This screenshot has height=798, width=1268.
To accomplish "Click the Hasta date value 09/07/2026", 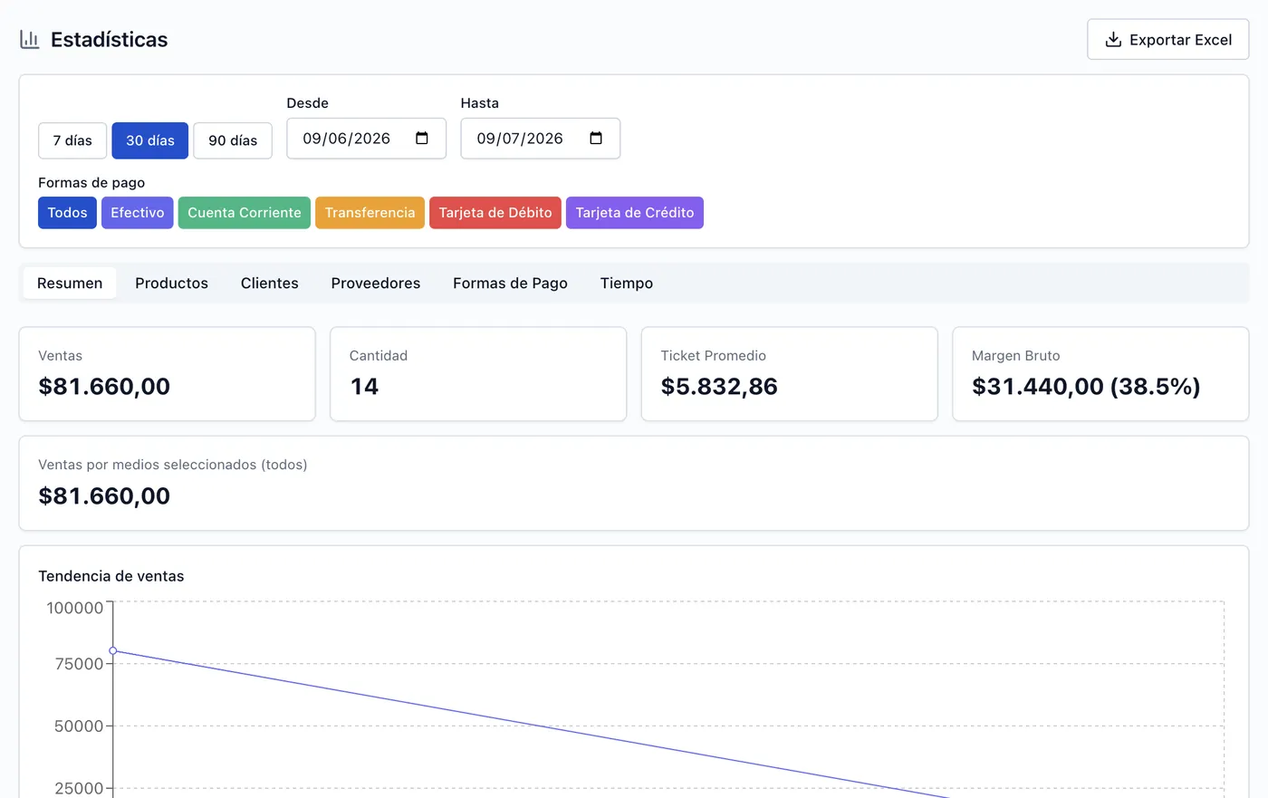I will 520,139.
